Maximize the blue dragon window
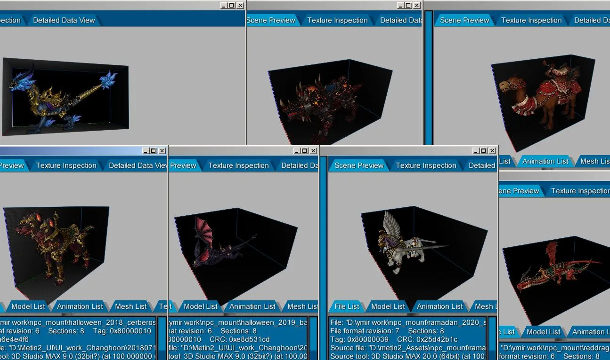 (231, 5)
